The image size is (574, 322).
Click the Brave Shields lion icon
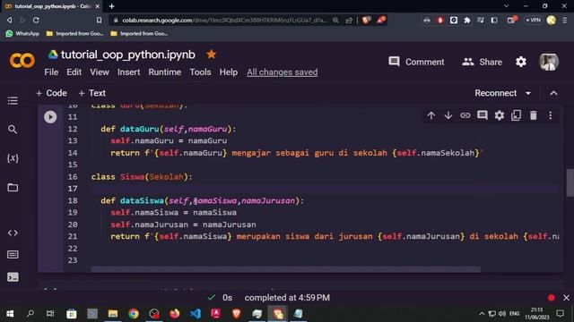point(366,20)
